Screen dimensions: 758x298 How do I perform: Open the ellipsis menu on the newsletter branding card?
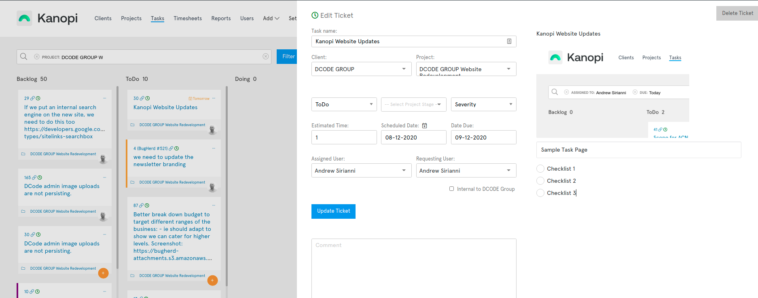coord(214,148)
